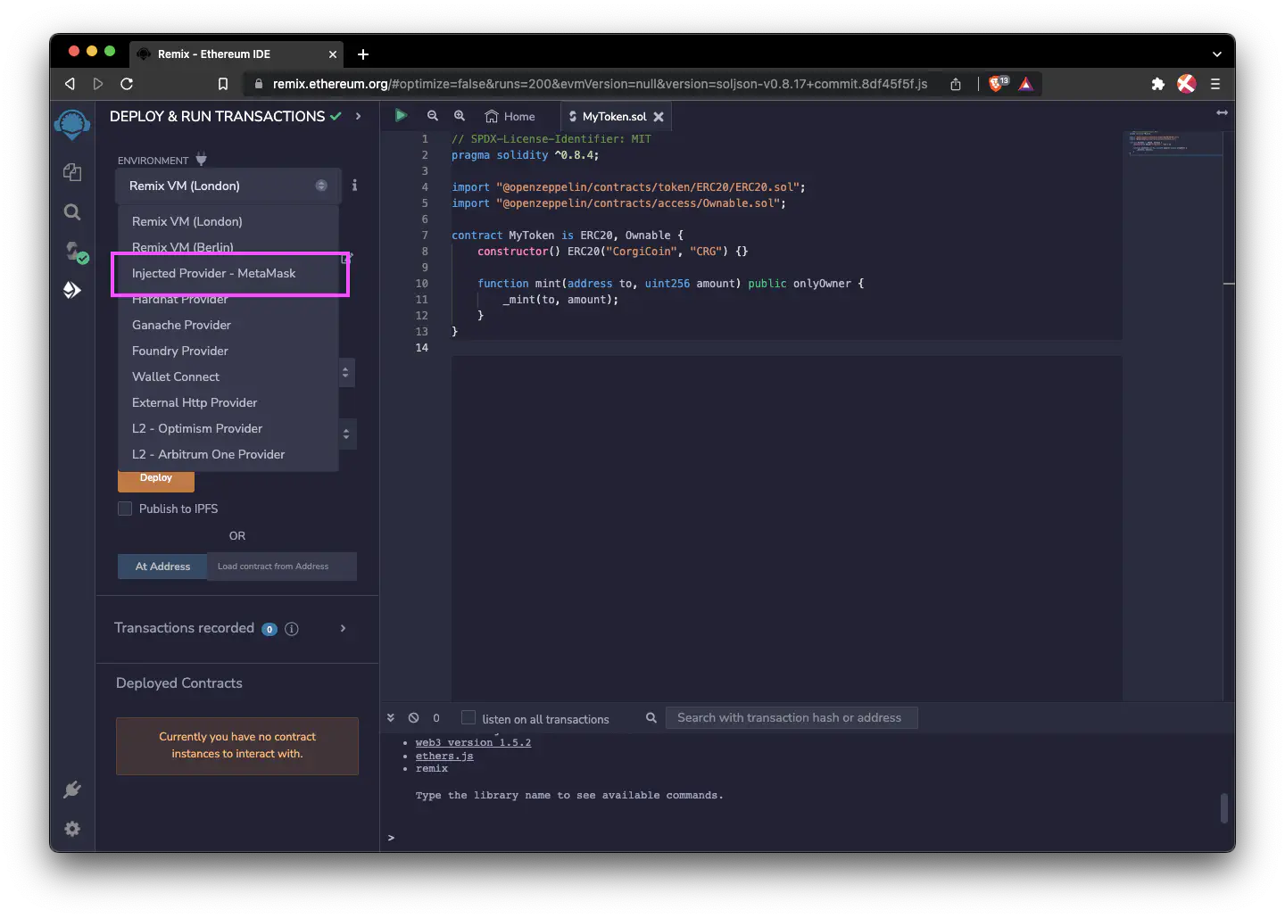Collapse the terminal with double-chevron icon
This screenshot has width=1285, height=918.
click(391, 718)
